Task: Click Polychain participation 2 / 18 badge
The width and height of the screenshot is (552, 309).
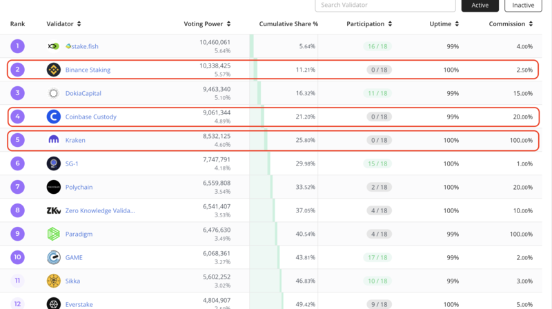Action: pos(379,187)
